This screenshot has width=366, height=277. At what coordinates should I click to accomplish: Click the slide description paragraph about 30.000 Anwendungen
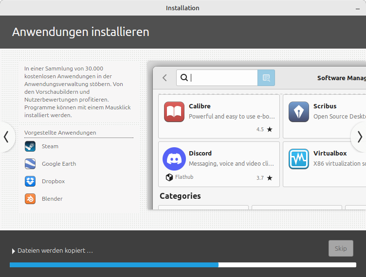coord(77,92)
